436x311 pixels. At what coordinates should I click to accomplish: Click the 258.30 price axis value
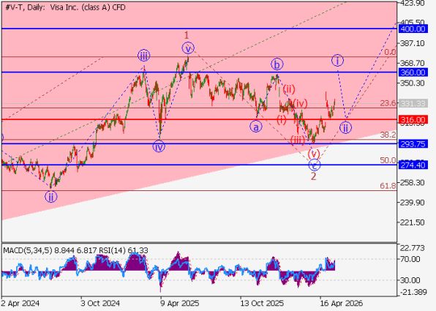[x=413, y=183]
